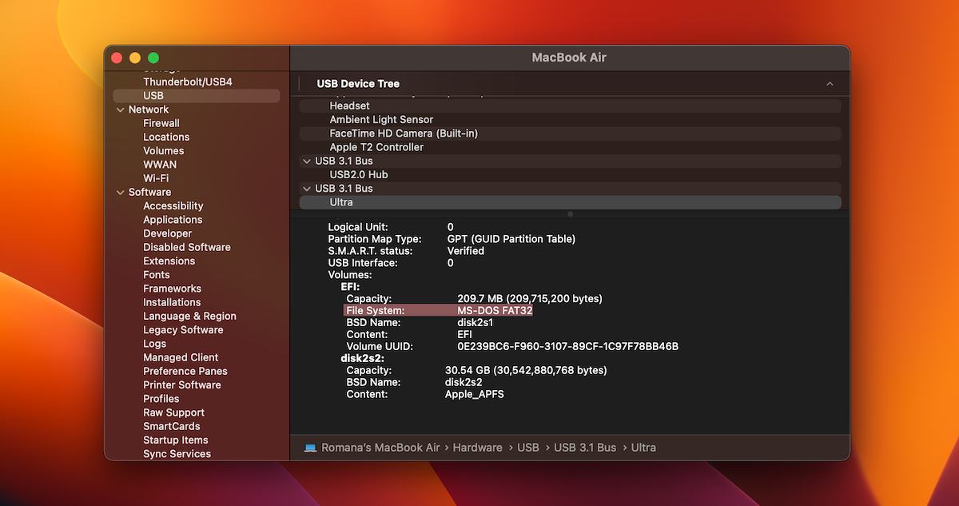Click the GPT (GUID Partition Table) value
The height and width of the screenshot is (506, 959).
[x=511, y=239]
